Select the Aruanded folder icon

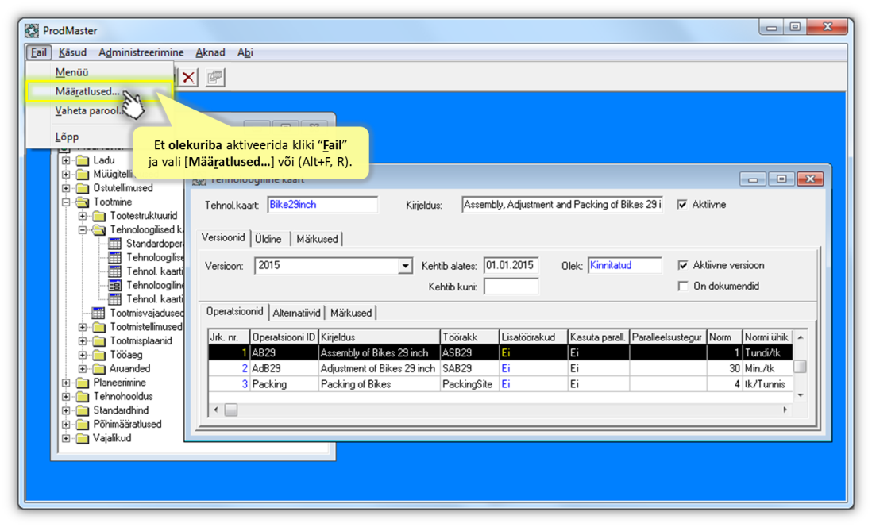[x=99, y=368]
